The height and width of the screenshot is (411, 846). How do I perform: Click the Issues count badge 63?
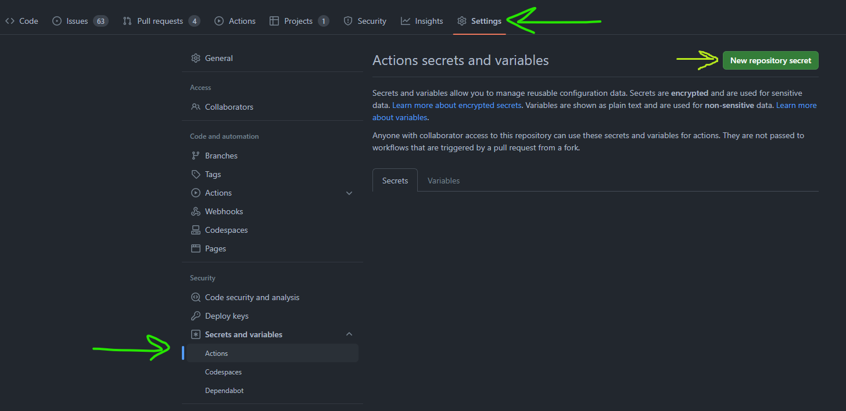pyautogui.click(x=101, y=21)
